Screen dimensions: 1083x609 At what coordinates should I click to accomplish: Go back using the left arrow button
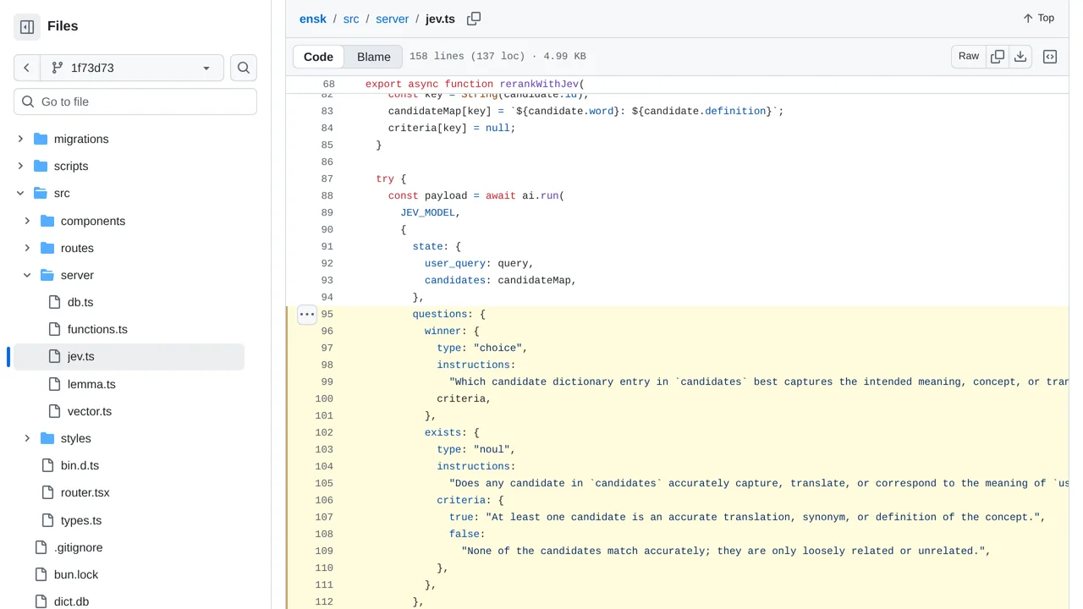(27, 68)
